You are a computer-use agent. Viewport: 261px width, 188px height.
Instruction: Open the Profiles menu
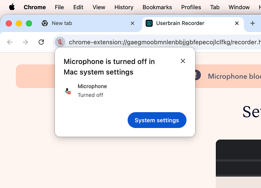click(x=191, y=7)
